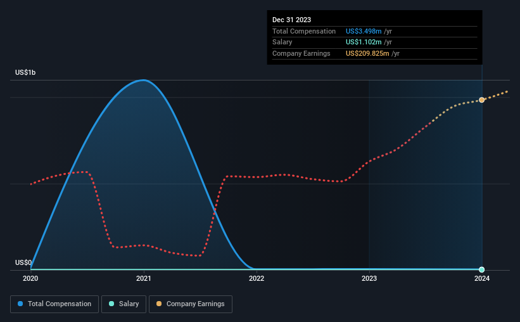Click the Dec 31 2023 tooltip date
This screenshot has width=520, height=322.
click(x=291, y=20)
